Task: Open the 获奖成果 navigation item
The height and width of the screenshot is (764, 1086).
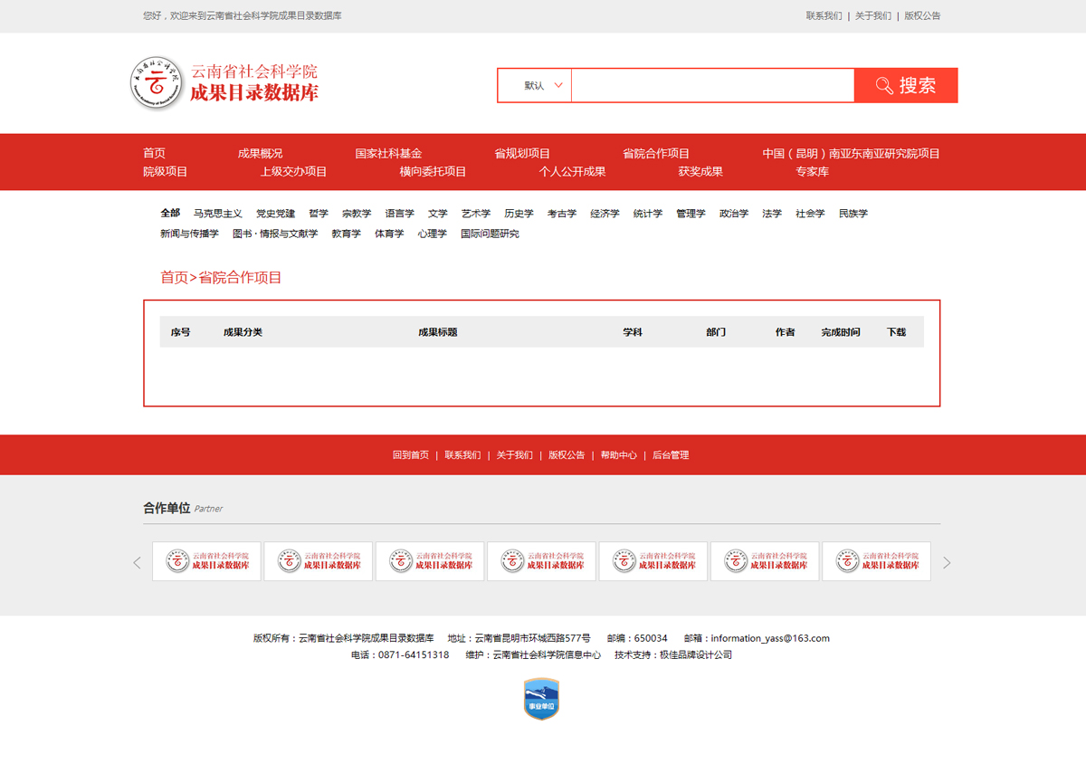Action: (x=700, y=171)
